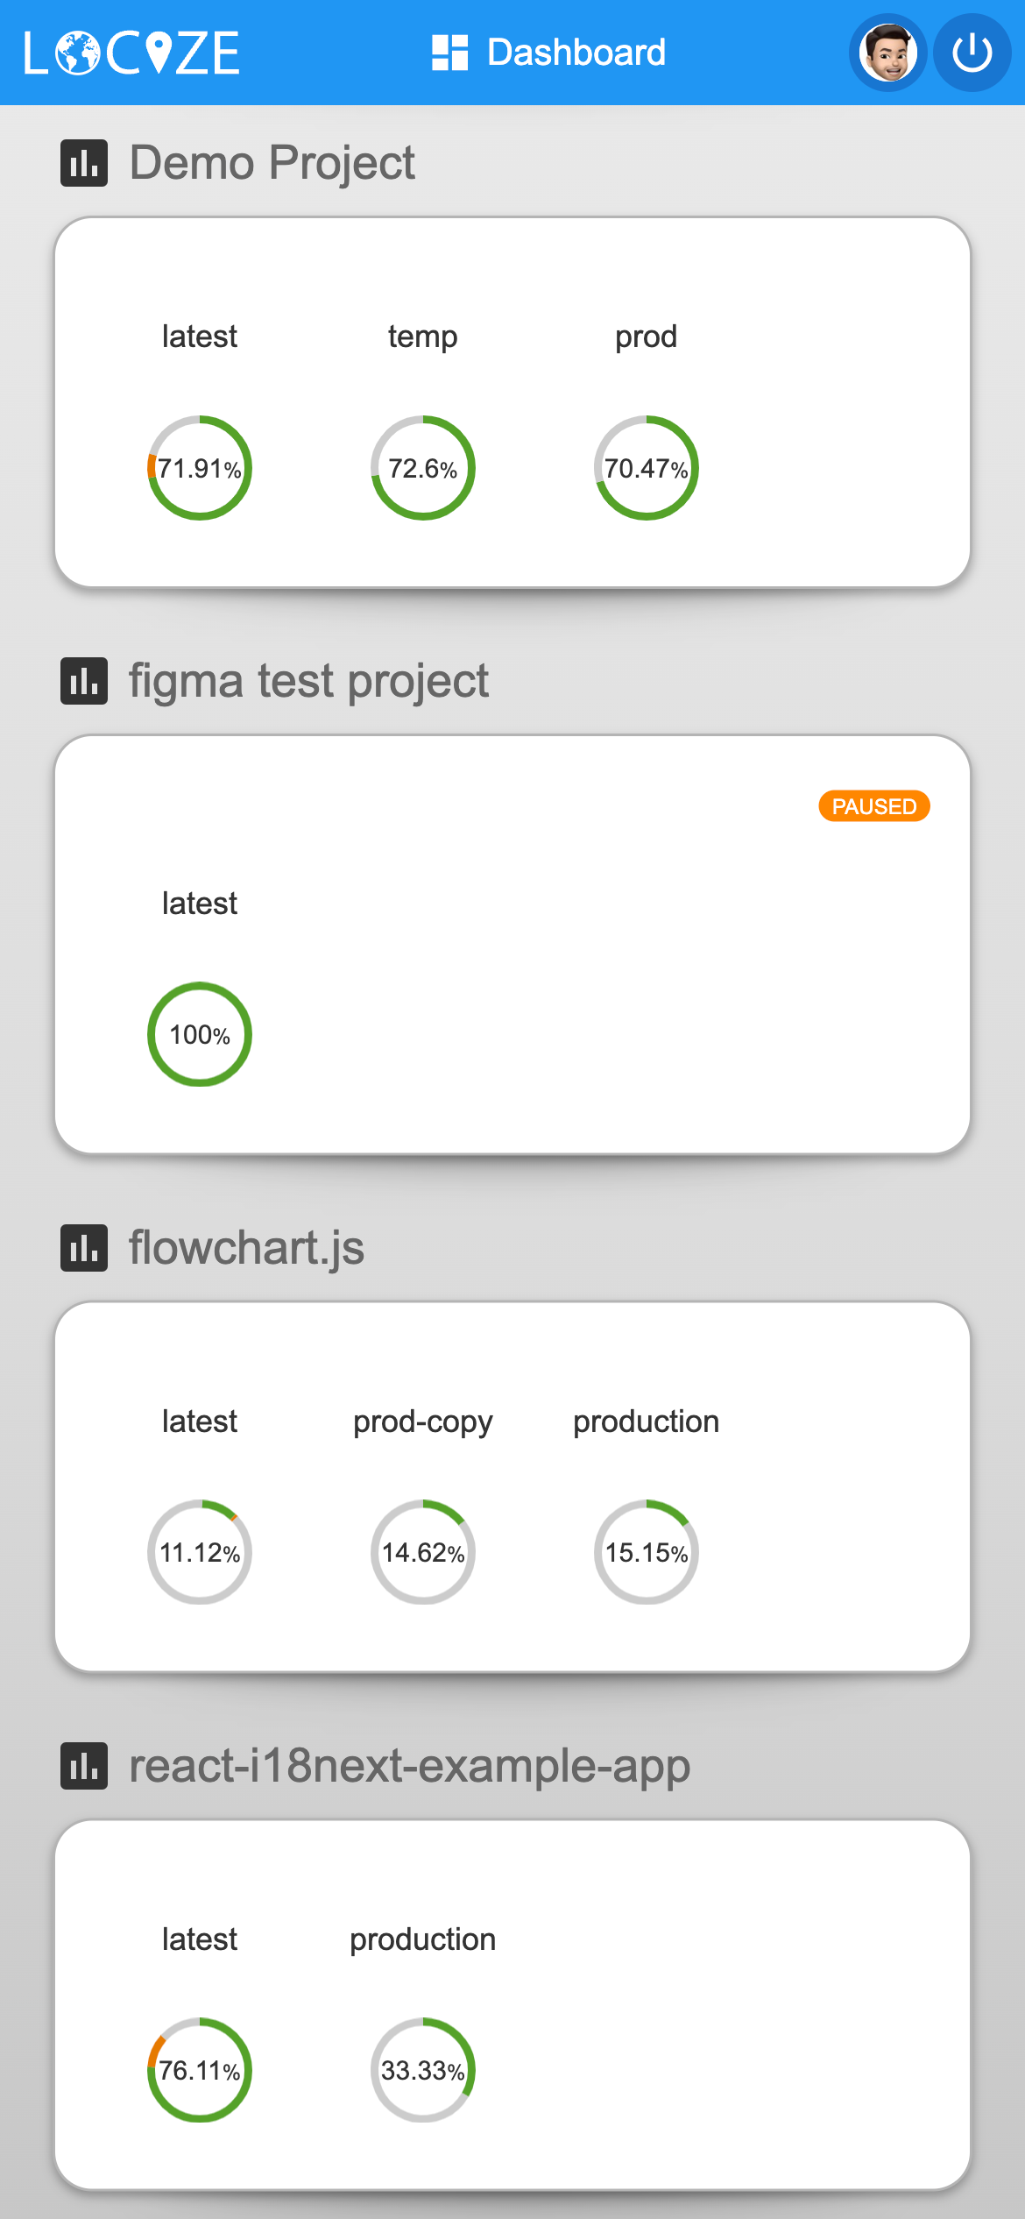Open the user avatar profile
The height and width of the screenshot is (2219, 1025).
pos(887,53)
